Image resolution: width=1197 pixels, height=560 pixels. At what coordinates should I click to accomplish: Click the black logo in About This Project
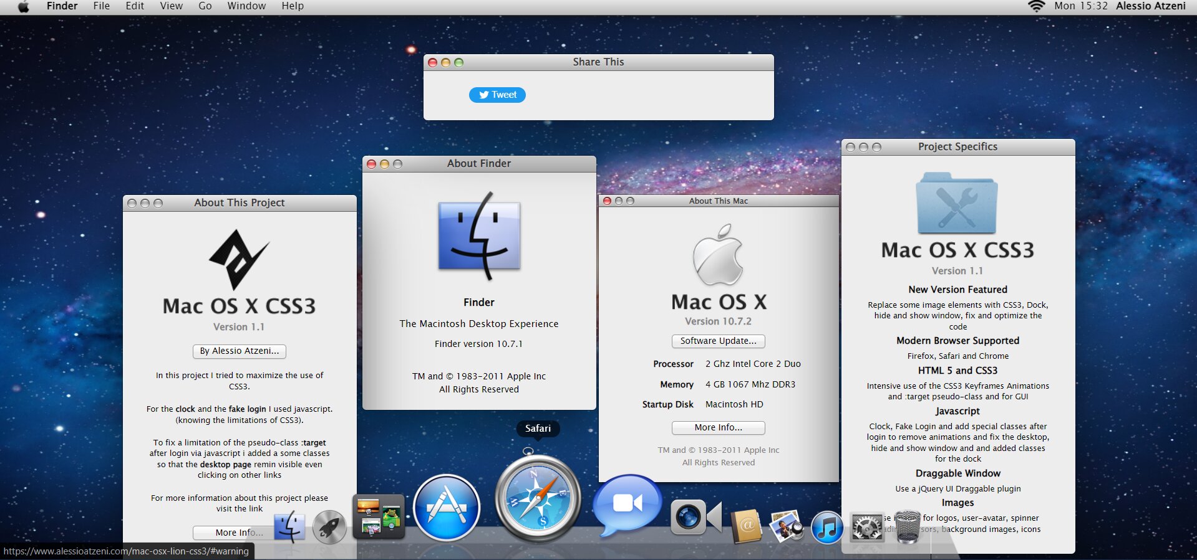(239, 259)
